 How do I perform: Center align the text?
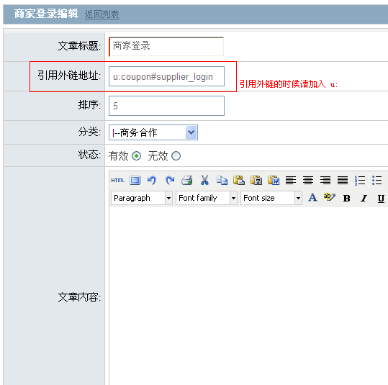308,180
